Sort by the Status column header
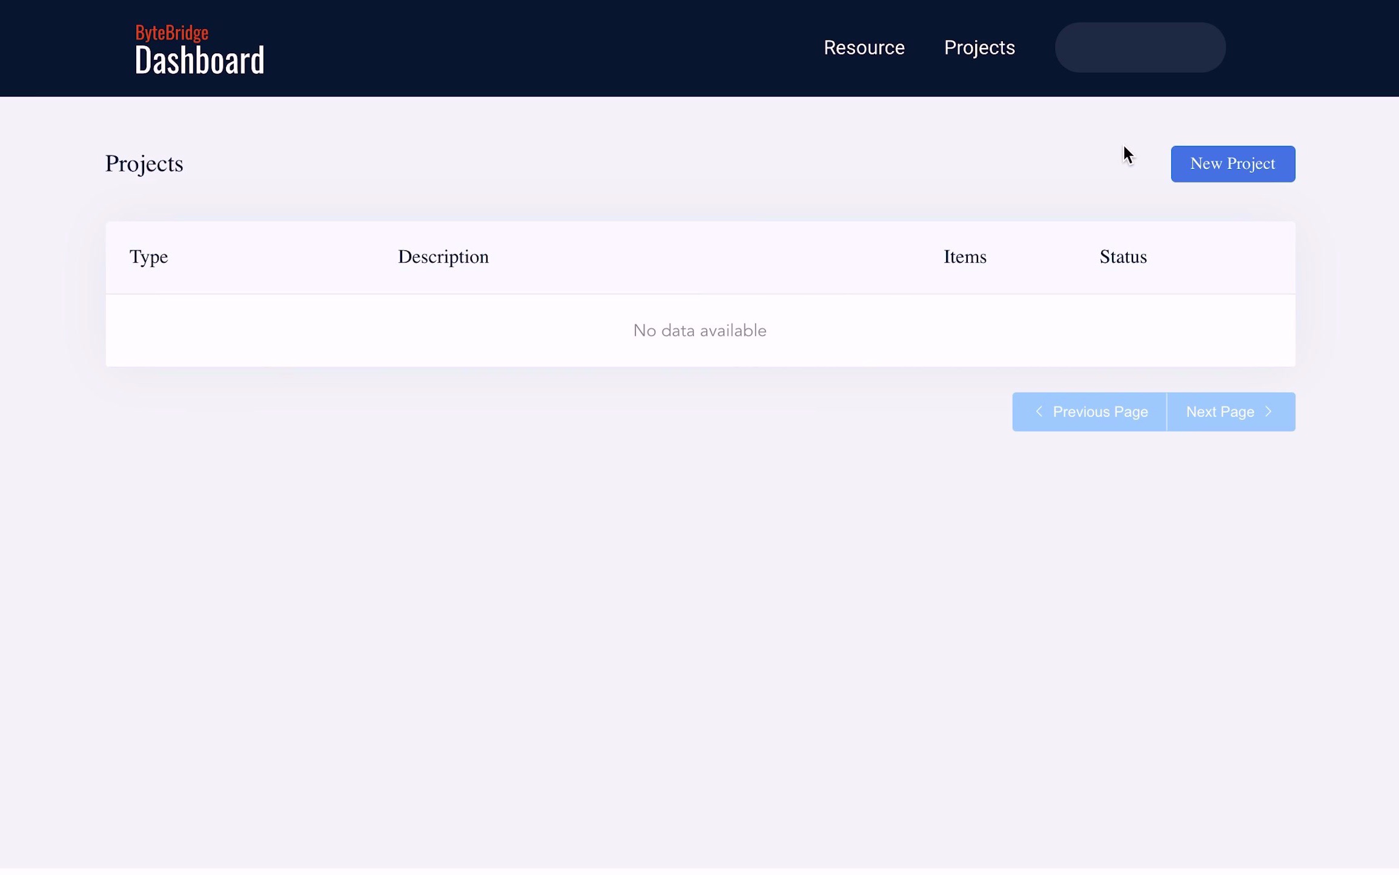 [1122, 257]
